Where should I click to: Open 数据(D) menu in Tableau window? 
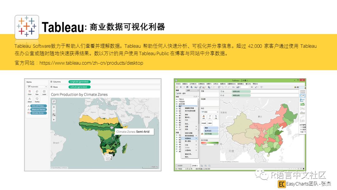[185, 84]
